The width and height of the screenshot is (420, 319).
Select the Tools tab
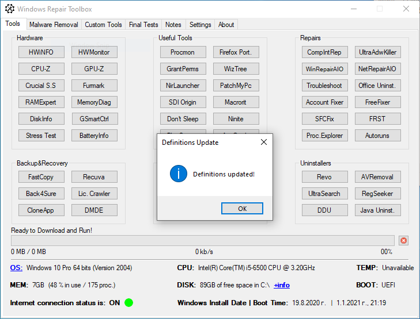pos(13,24)
